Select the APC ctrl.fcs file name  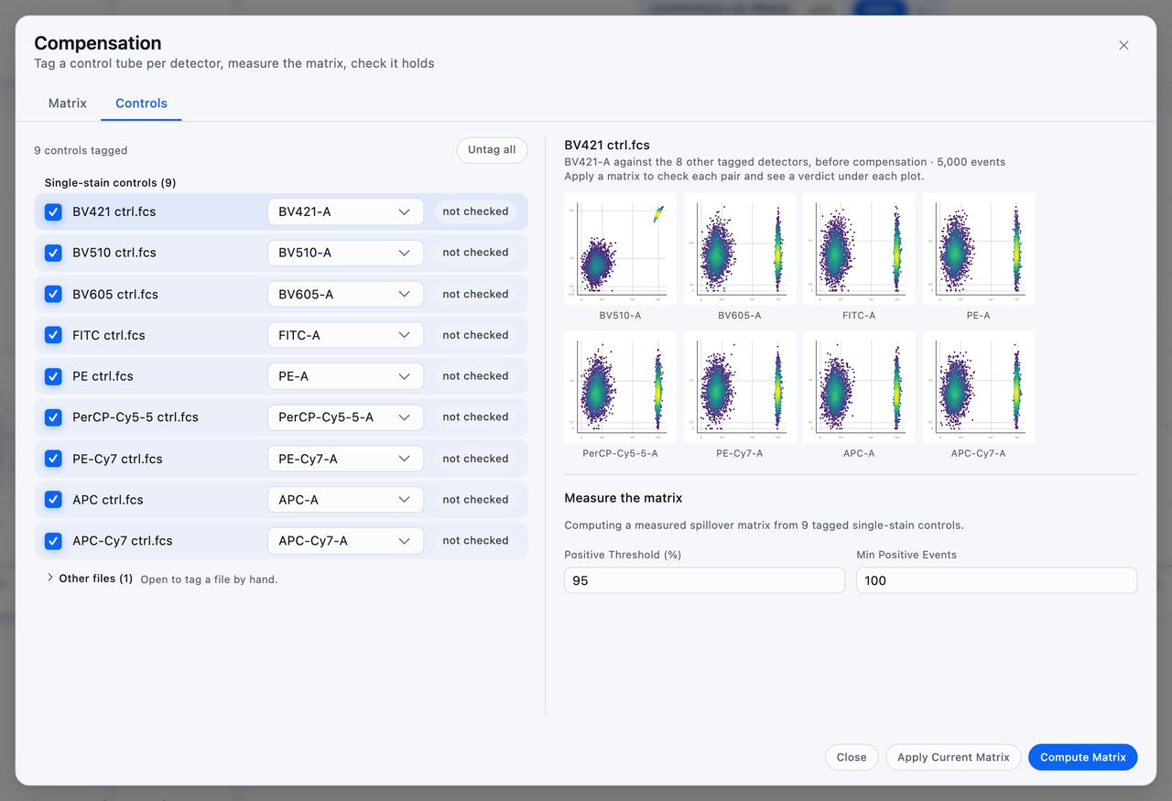tap(108, 500)
